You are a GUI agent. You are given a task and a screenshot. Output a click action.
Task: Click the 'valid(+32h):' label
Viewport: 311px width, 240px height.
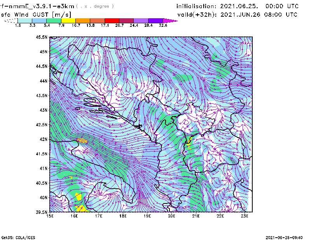tap(197, 15)
